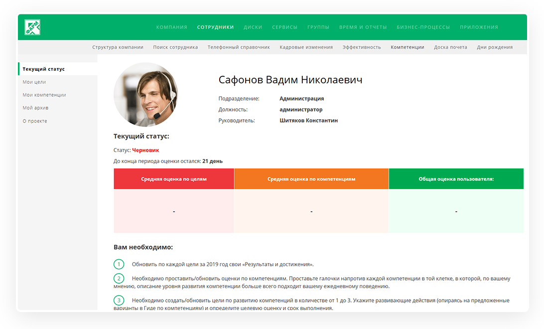Viewport: 544px width, 329px height.
Task: Click text about Результаты и достижения
Action: (x=223, y=265)
